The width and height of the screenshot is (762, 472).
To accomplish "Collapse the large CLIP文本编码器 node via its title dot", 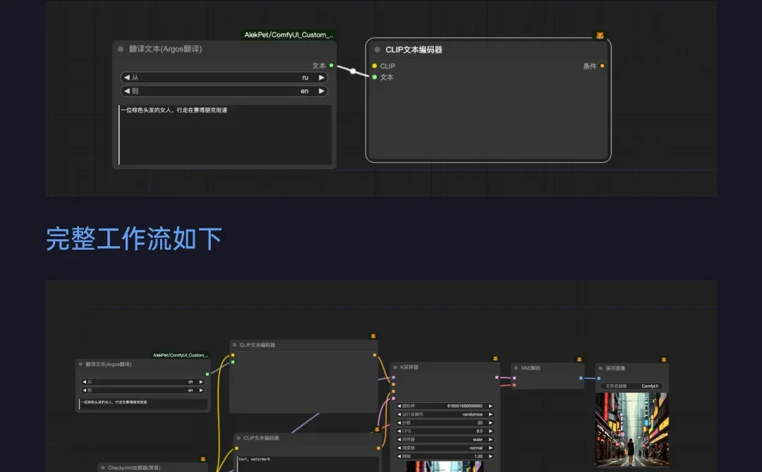I will [377, 49].
